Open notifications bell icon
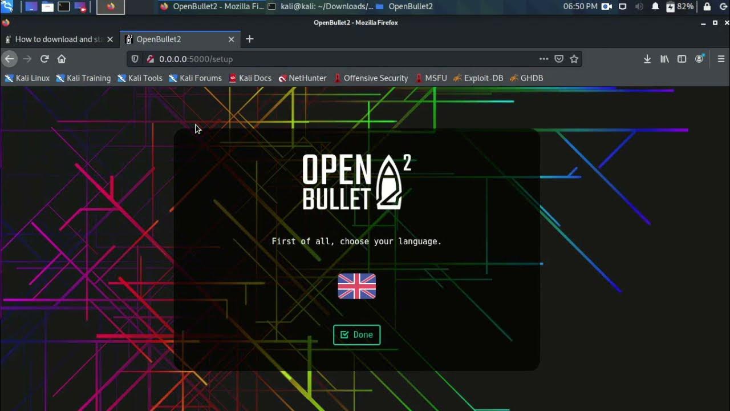Viewport: 730px width, 411px height. point(655,6)
